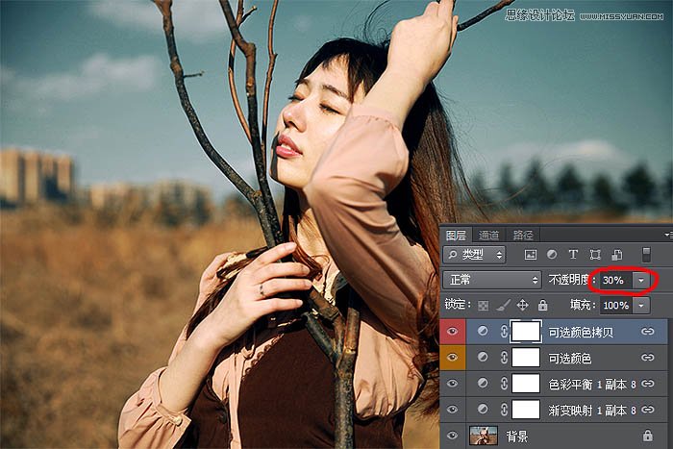This screenshot has width=673, height=449.
Task: Open the Layers panel flyout menu
Action: coord(668,235)
